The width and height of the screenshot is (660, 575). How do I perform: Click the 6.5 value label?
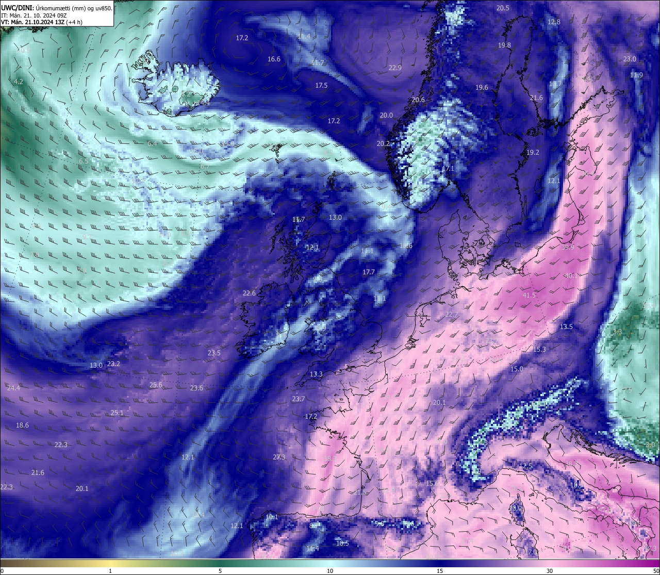click(x=84, y=161)
